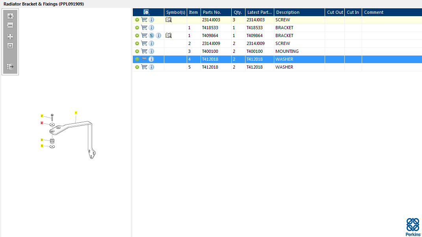Sort by the Latest Part column header
The image size is (422, 237).
tap(259, 12)
